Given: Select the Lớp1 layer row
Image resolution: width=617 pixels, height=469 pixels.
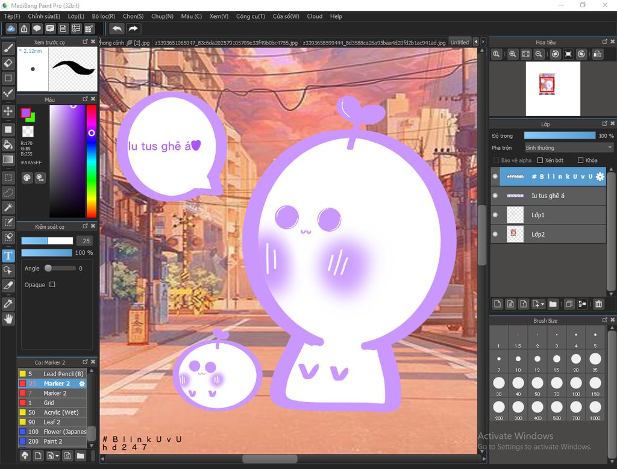Looking at the screenshot, I should 548,215.
